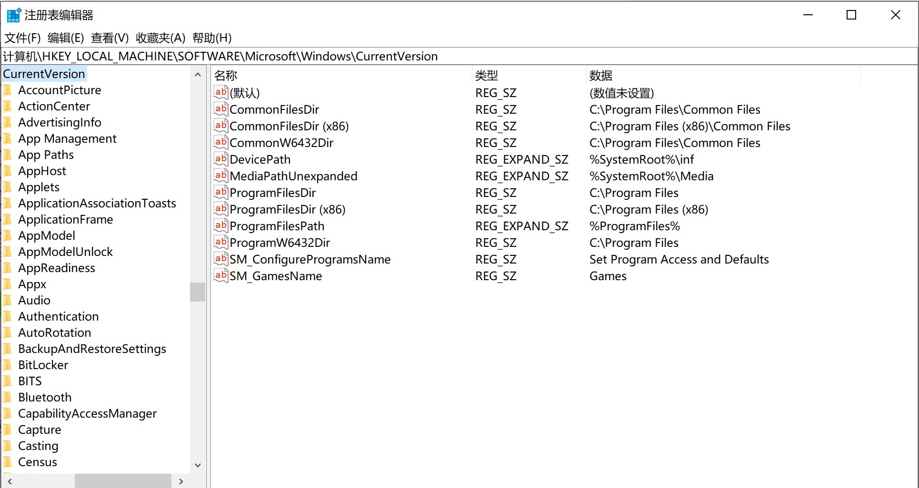Click the tree pane scroll left arrow
This screenshot has width=919, height=488.
pos(10,481)
